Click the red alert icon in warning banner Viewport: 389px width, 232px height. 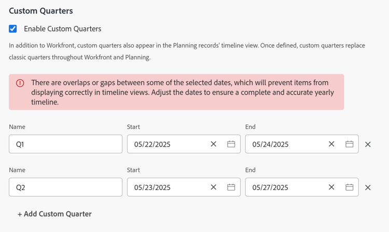click(x=20, y=83)
